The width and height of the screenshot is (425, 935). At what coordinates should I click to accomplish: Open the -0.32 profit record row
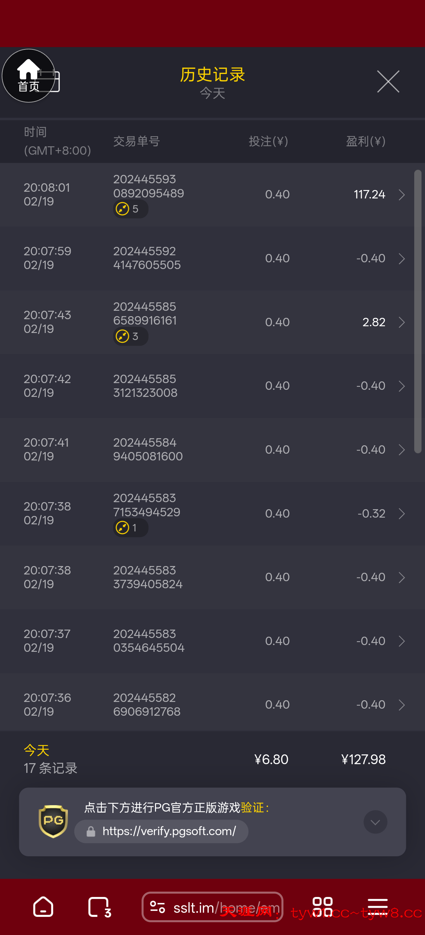(x=401, y=514)
